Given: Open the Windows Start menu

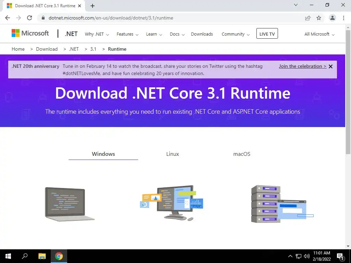Looking at the screenshot, I should tap(8, 256).
